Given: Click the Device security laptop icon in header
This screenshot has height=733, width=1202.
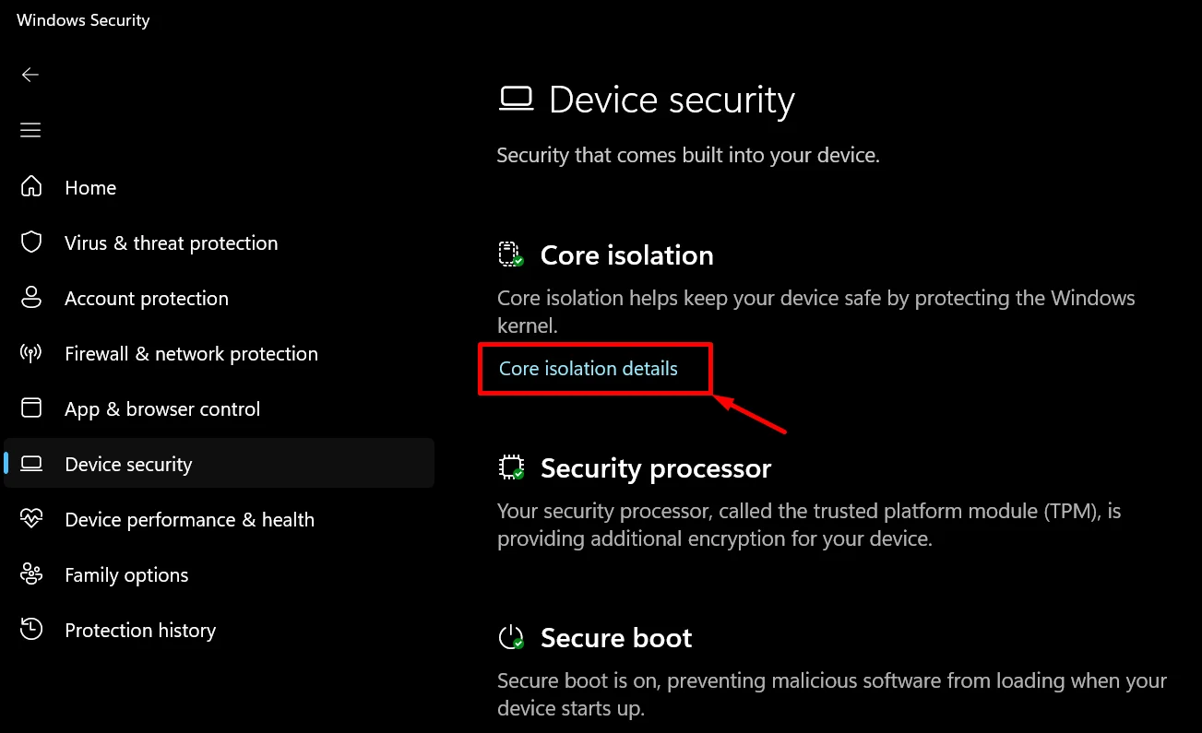Looking at the screenshot, I should (x=518, y=99).
